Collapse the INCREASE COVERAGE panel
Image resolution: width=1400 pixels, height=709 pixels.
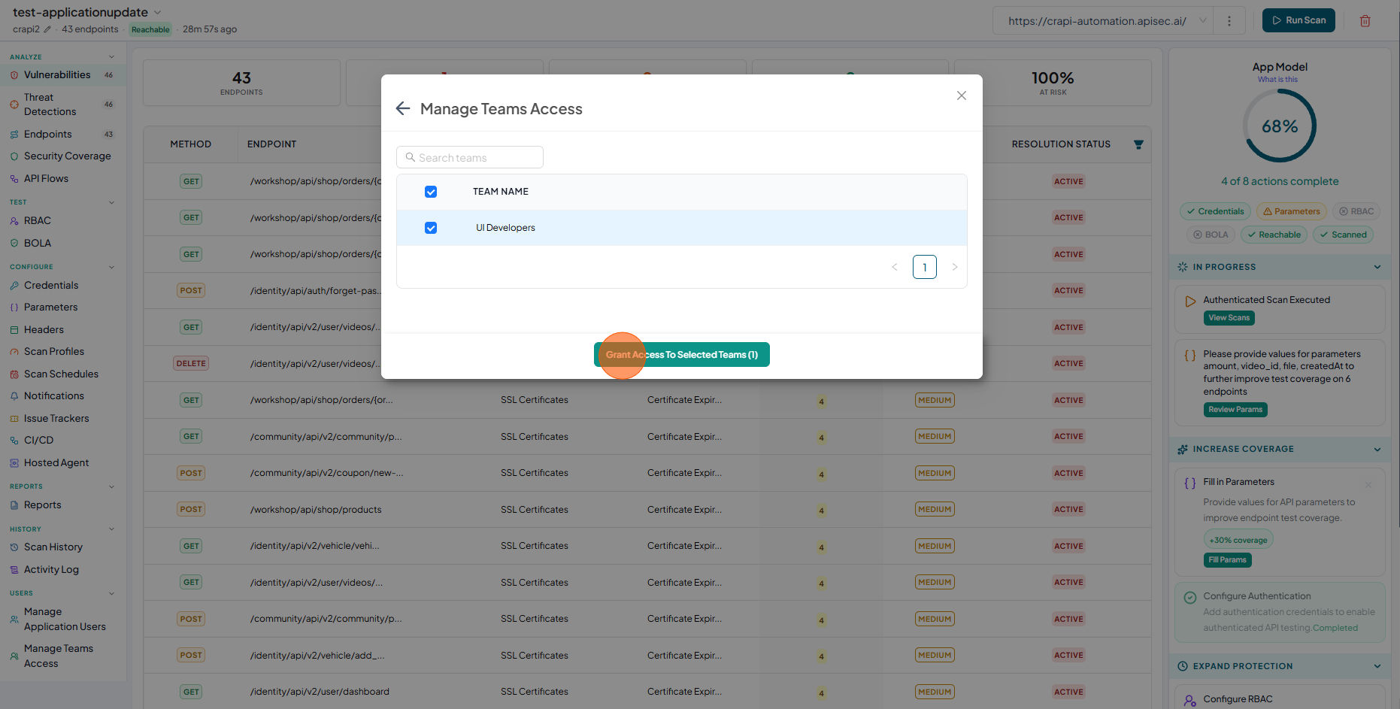pos(1377,449)
